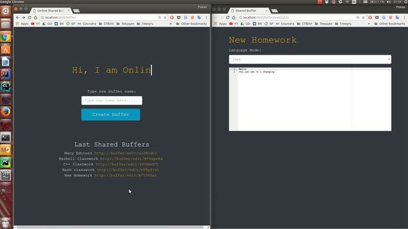This screenshot has height=229, width=408.
Task: Click zoom magnifier icon in left address bar
Action: [x=159, y=17]
